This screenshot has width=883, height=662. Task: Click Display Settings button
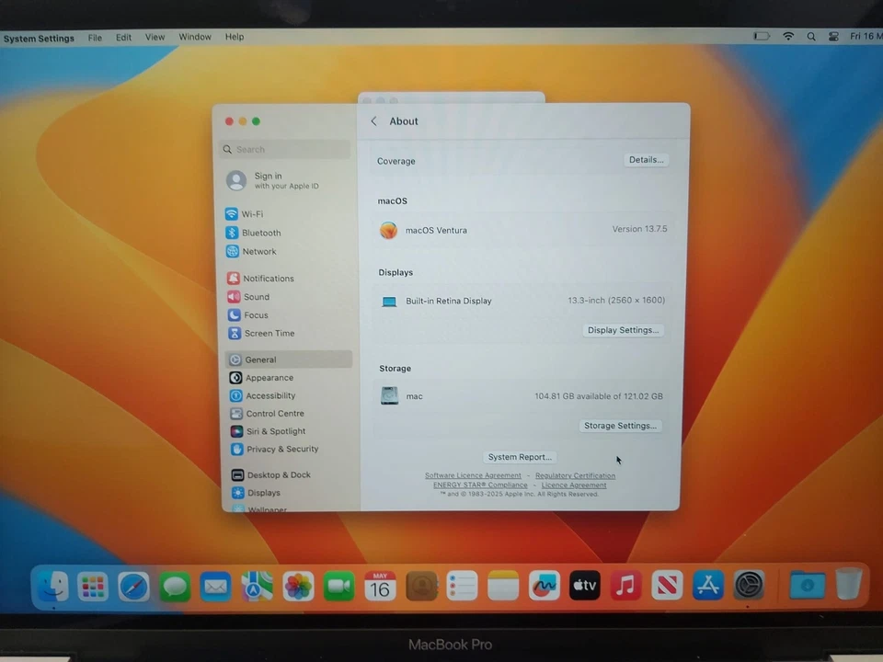click(x=623, y=330)
